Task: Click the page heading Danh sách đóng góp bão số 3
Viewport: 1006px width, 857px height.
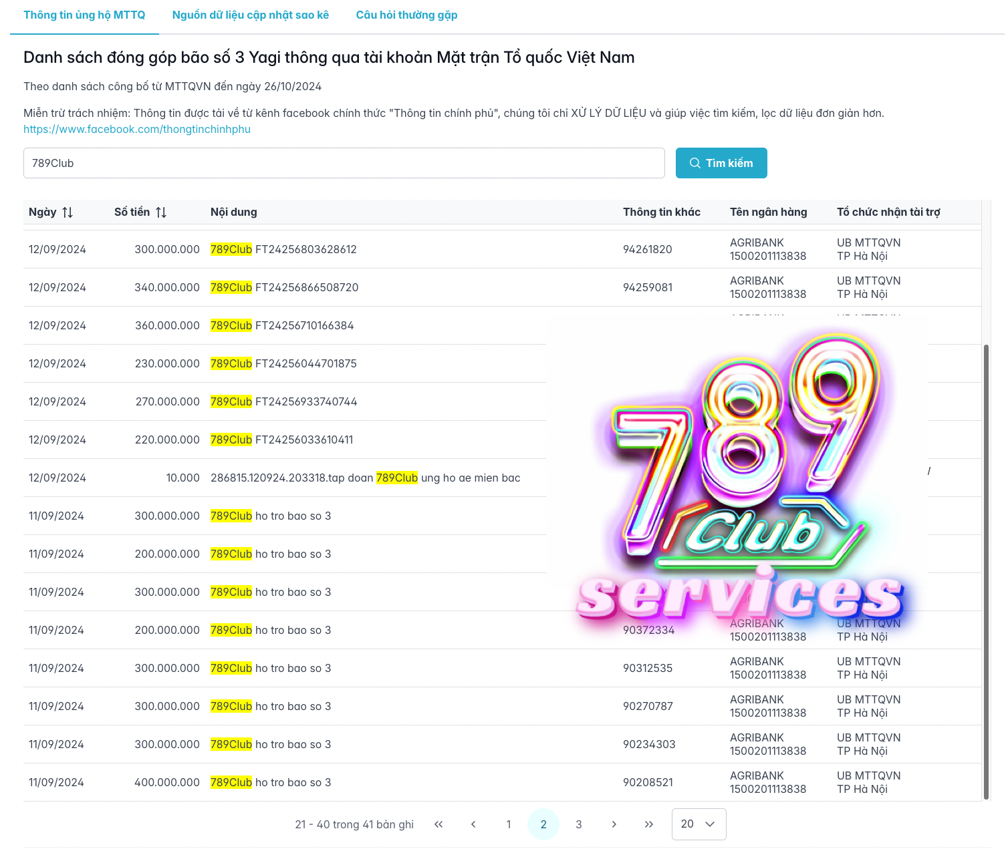Action: click(x=329, y=57)
